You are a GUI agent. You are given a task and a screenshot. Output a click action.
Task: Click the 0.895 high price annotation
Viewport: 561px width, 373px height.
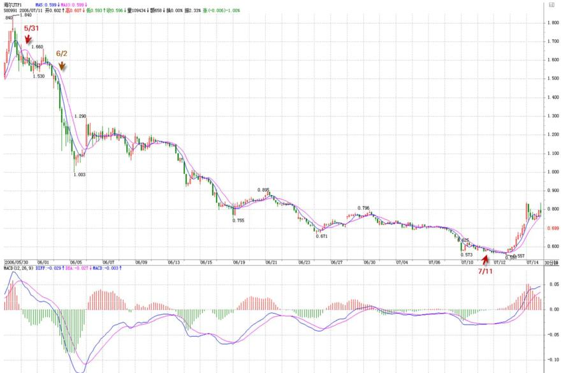[263, 190]
